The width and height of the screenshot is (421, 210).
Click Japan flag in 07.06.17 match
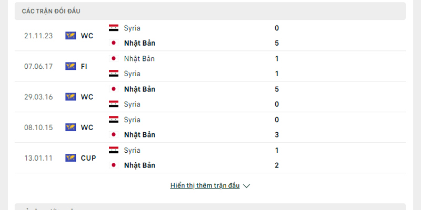click(113, 58)
